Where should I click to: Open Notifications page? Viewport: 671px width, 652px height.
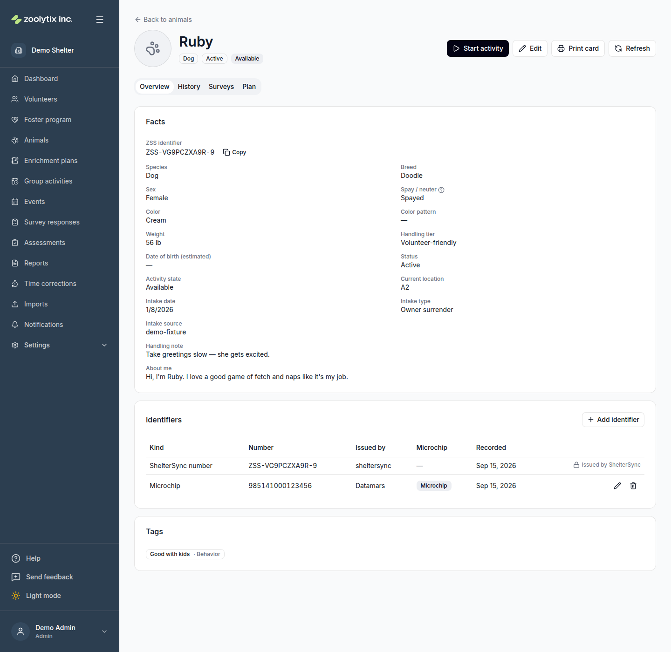tap(60, 325)
